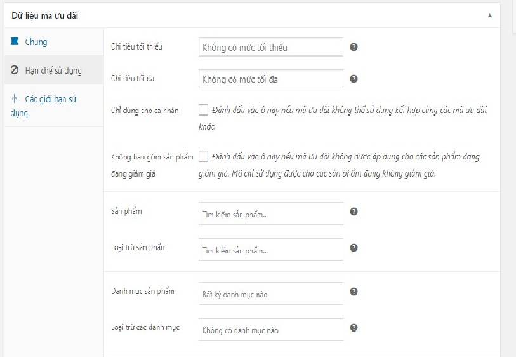Click the Chi tiêu tối đa label
This screenshot has width=516, height=357.
[x=133, y=78]
